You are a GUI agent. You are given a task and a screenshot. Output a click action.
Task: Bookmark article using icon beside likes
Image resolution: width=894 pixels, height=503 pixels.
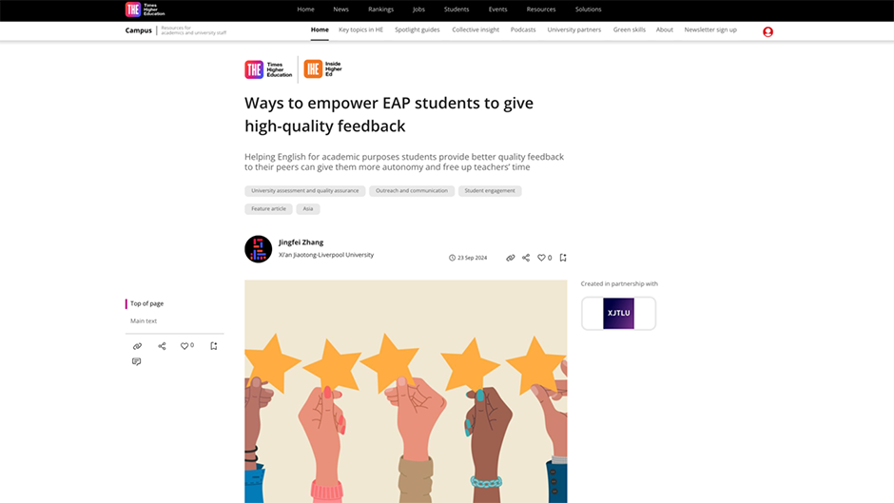pos(563,258)
